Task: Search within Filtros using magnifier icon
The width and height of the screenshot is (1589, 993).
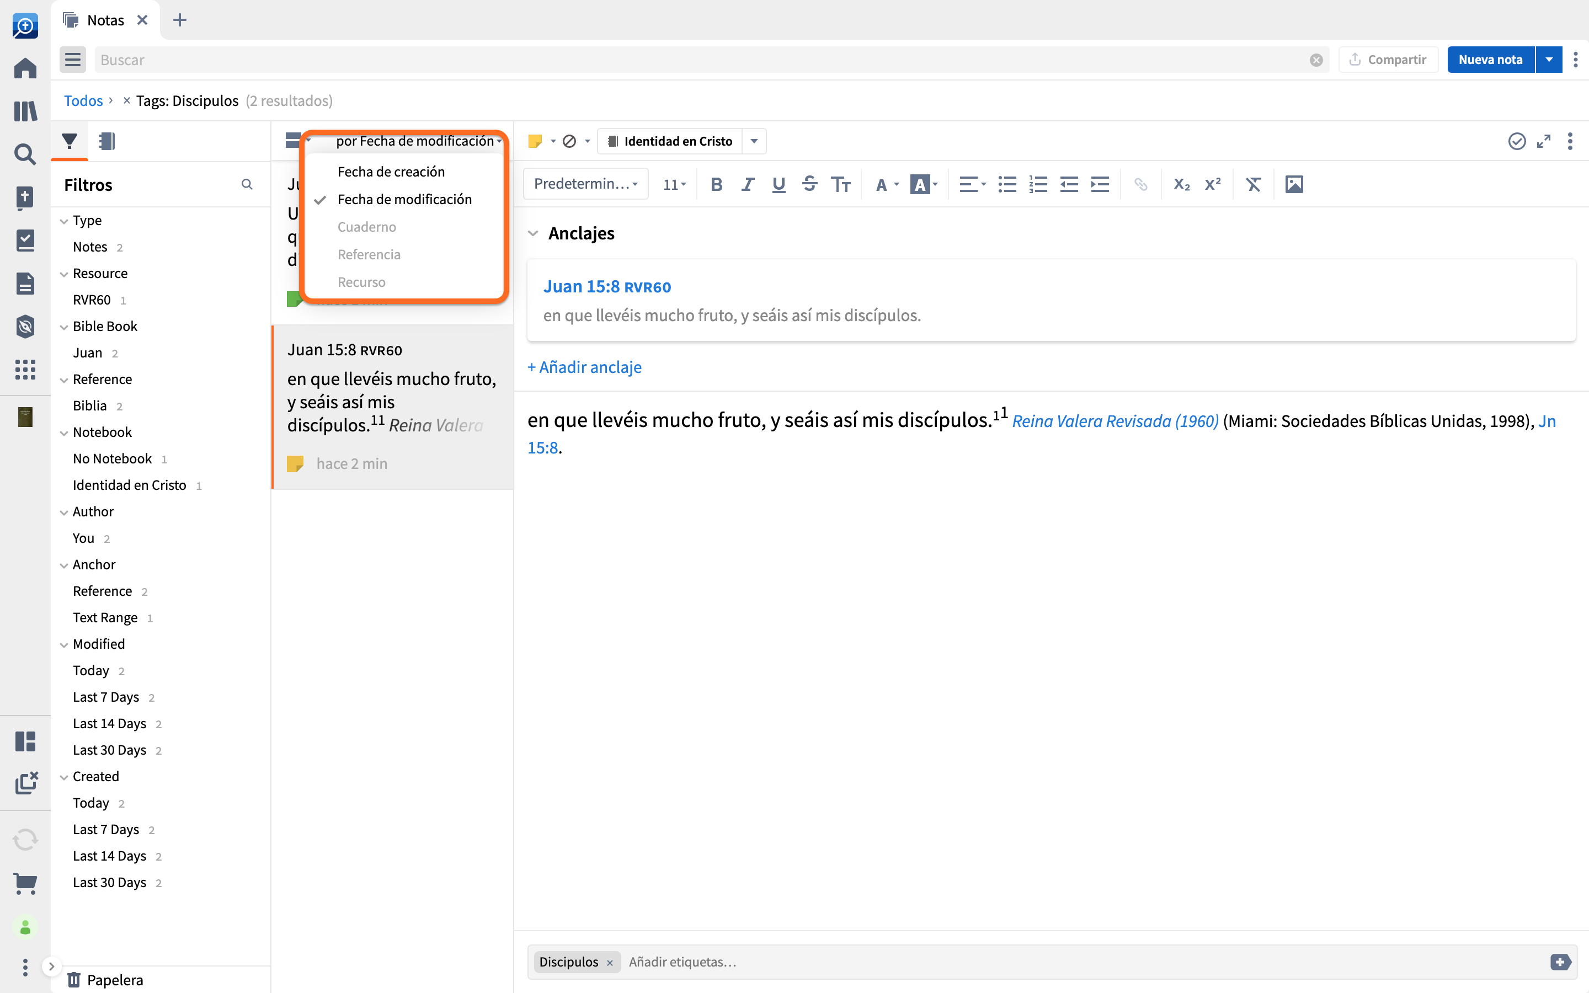Action: (x=247, y=185)
